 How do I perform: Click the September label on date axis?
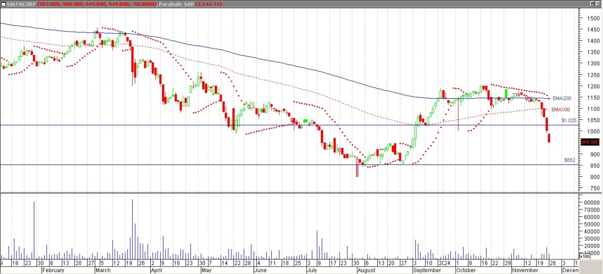[427, 270]
